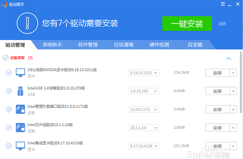The image size is (243, 159).
Task: Open the 10.1.1.14 version dropdown
Action: pyautogui.click(x=143, y=128)
